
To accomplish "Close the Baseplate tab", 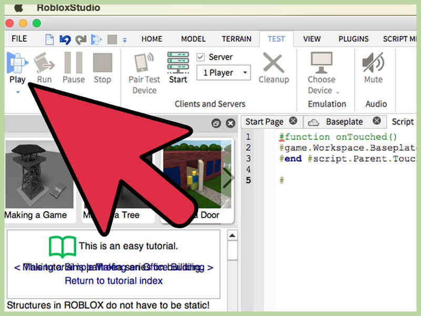I will (x=377, y=121).
